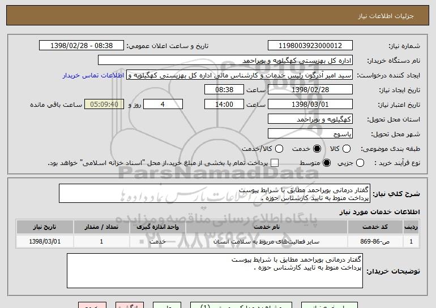Select the کالا/خدمت radio button
The height and width of the screenshot is (308, 436).
pyautogui.click(x=279, y=149)
